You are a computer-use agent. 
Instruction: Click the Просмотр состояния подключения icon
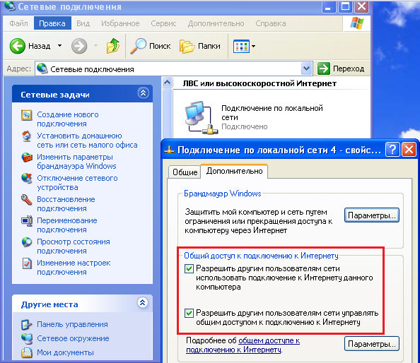pos(27,242)
